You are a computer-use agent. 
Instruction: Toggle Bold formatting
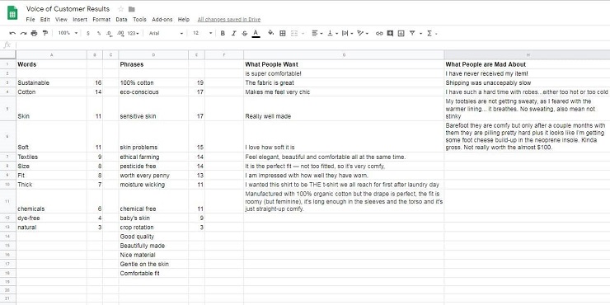pos(223,34)
